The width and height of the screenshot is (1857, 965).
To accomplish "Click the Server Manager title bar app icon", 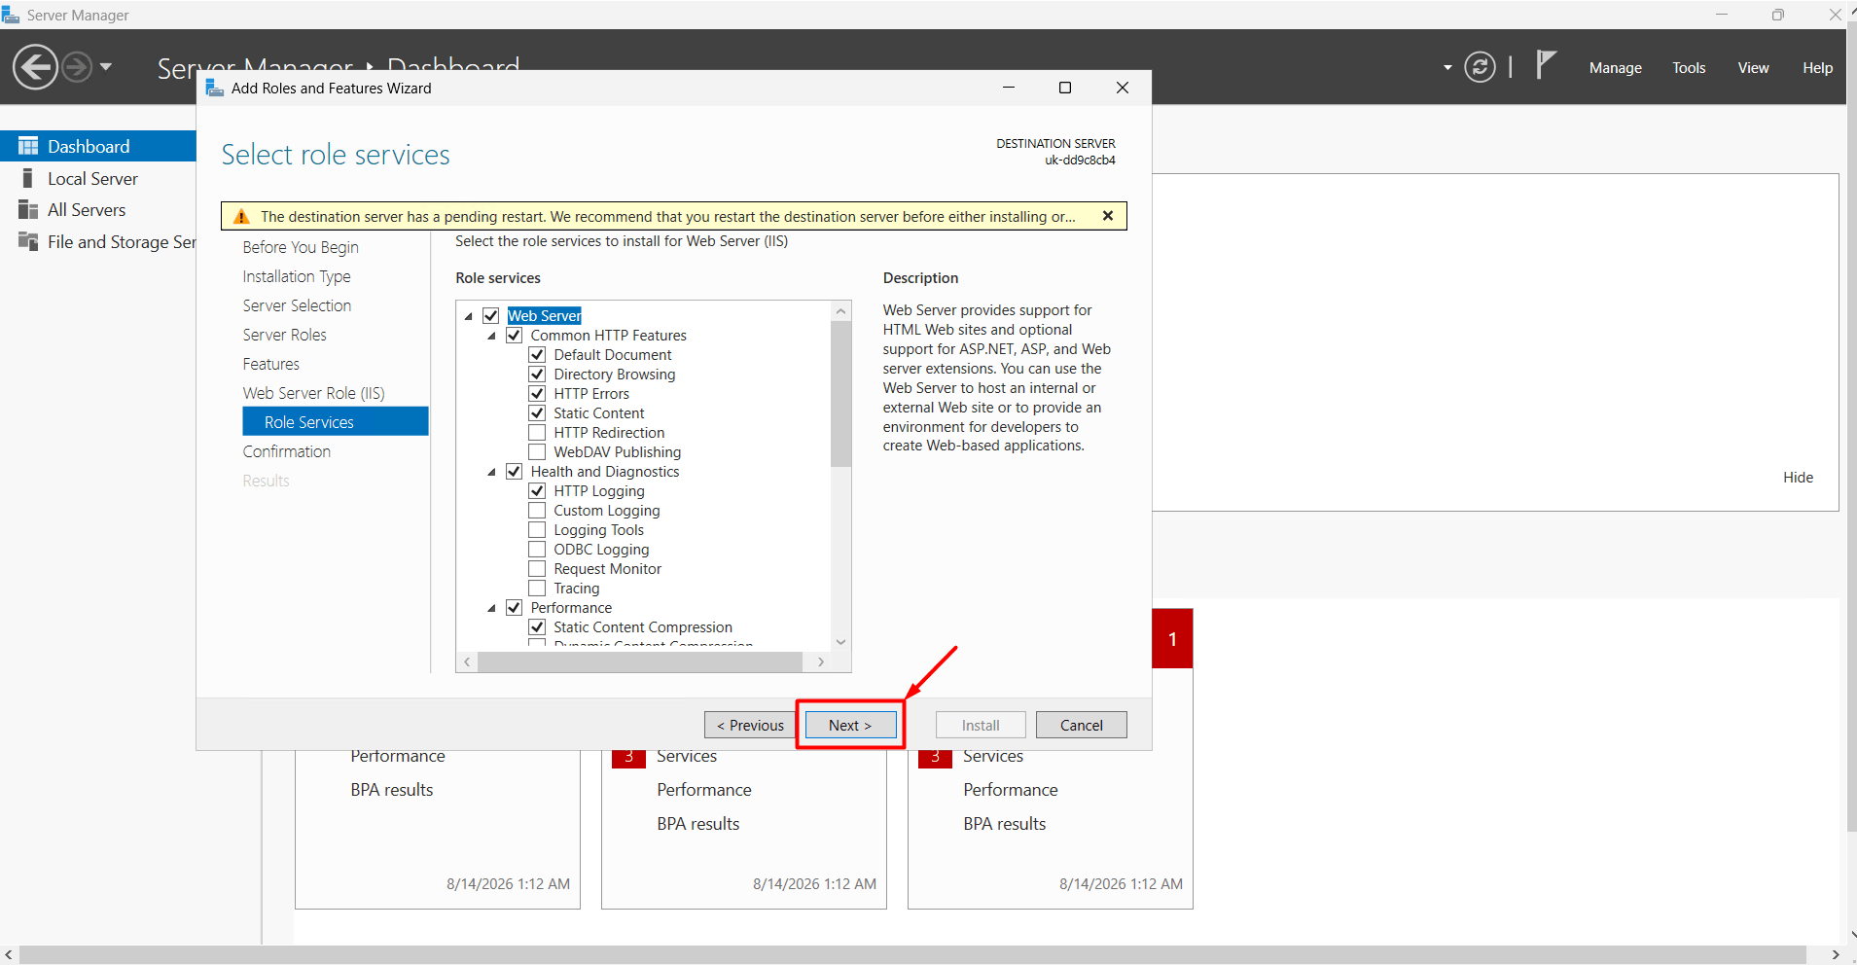I will click(x=11, y=15).
